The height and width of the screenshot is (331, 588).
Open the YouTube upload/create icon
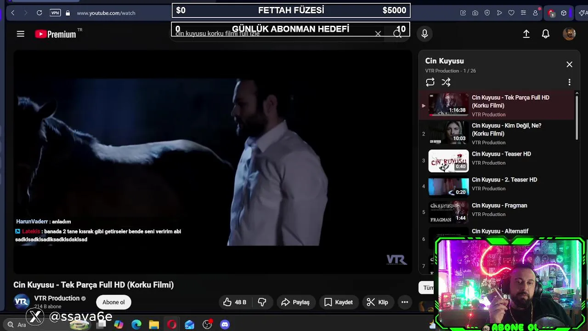pos(526,34)
